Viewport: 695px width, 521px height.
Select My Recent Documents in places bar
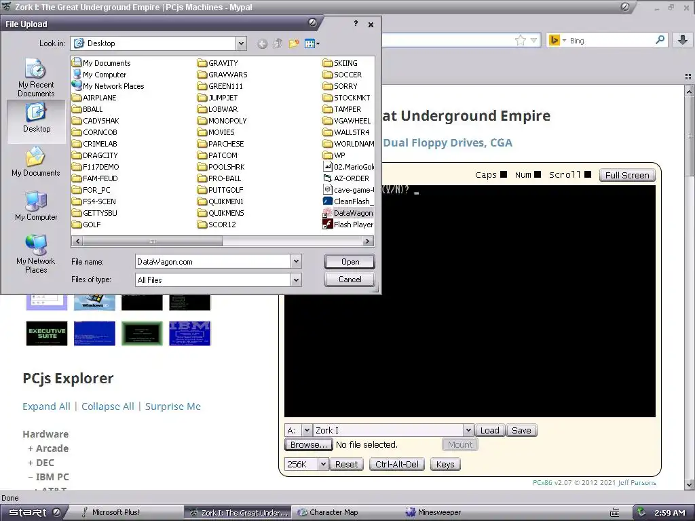[x=36, y=77]
